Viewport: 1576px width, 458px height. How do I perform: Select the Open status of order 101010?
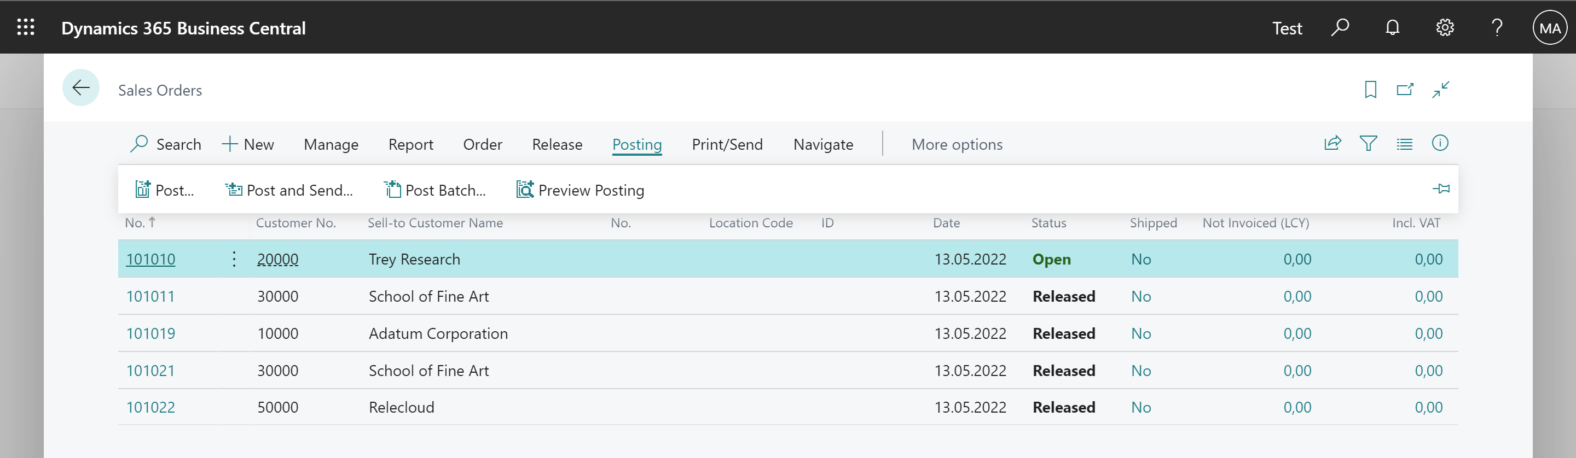pos(1051,259)
